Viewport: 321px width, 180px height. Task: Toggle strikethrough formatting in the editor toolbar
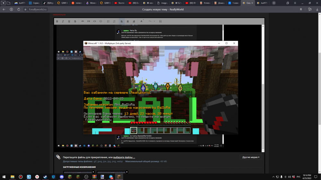point(75,21)
